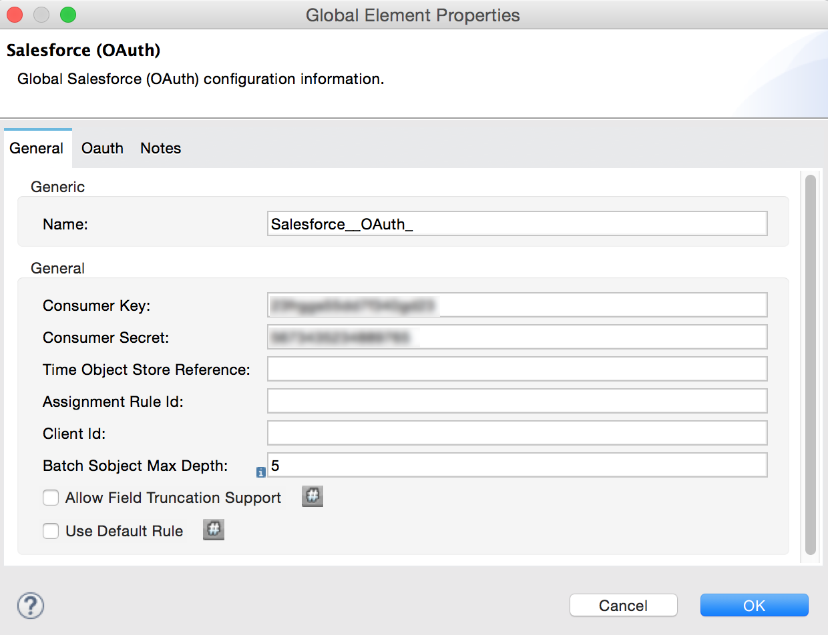Select the Time Object Store Reference field

pos(517,370)
